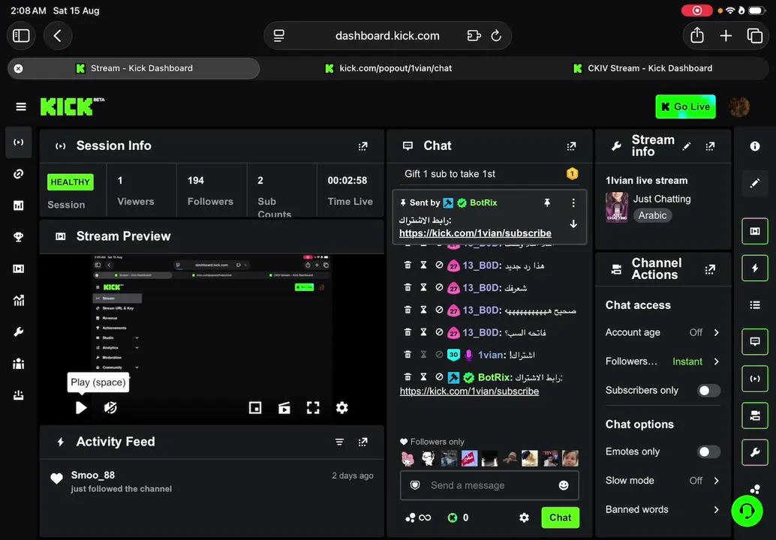Enter fullscreen in stream preview
Viewport: 776px width, 540px height.
[313, 407]
